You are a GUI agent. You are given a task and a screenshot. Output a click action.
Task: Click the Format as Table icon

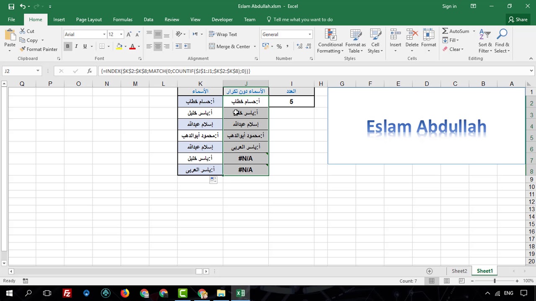coord(356,35)
